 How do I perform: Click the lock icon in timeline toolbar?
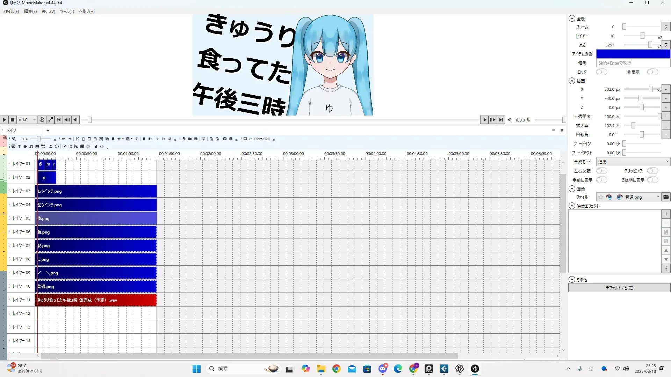(113, 139)
